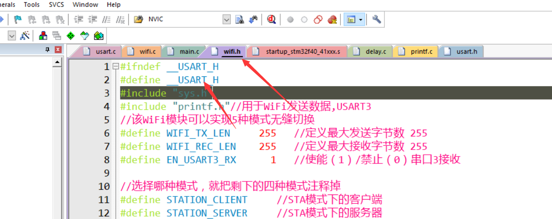Click the WIFI_TX_LEN macro name

(198, 133)
